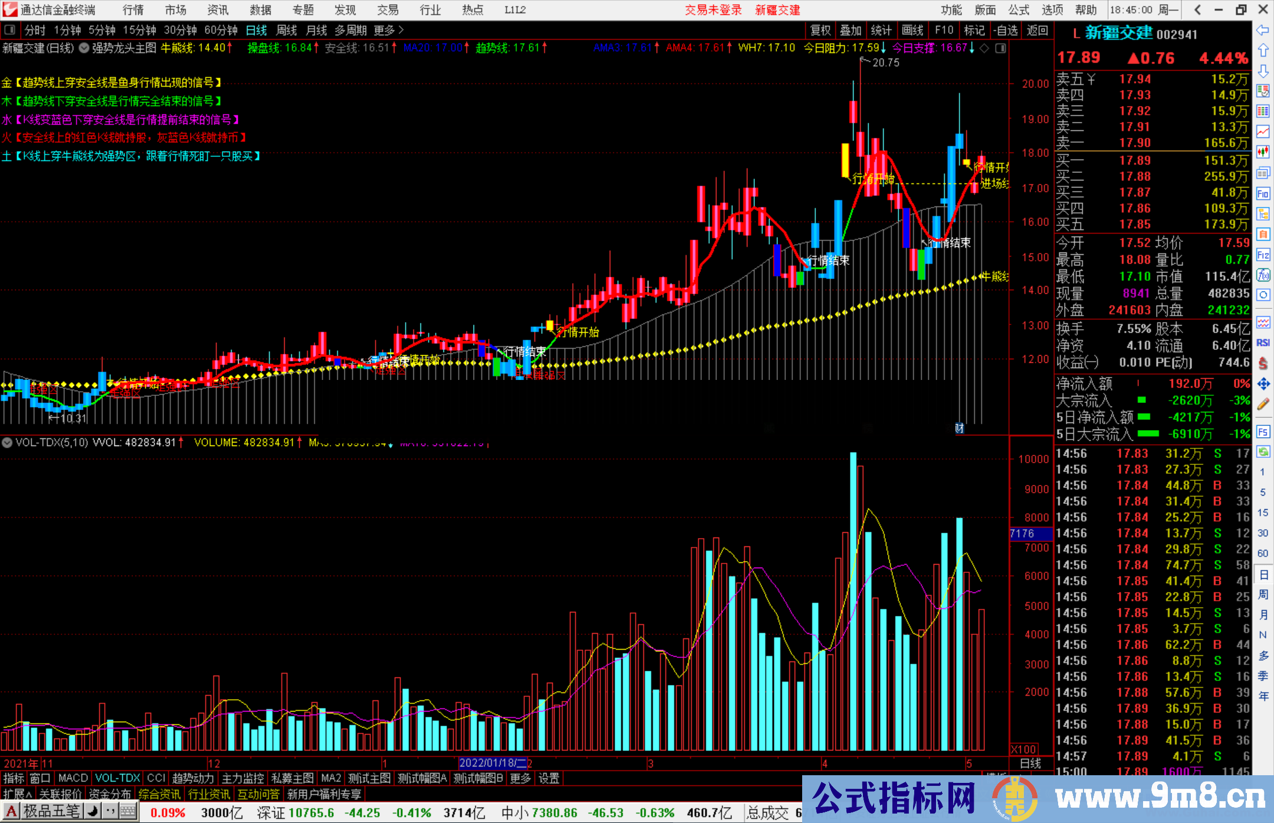
Task: Click the navigate-back chevron in title bar
Action: (x=1197, y=9)
